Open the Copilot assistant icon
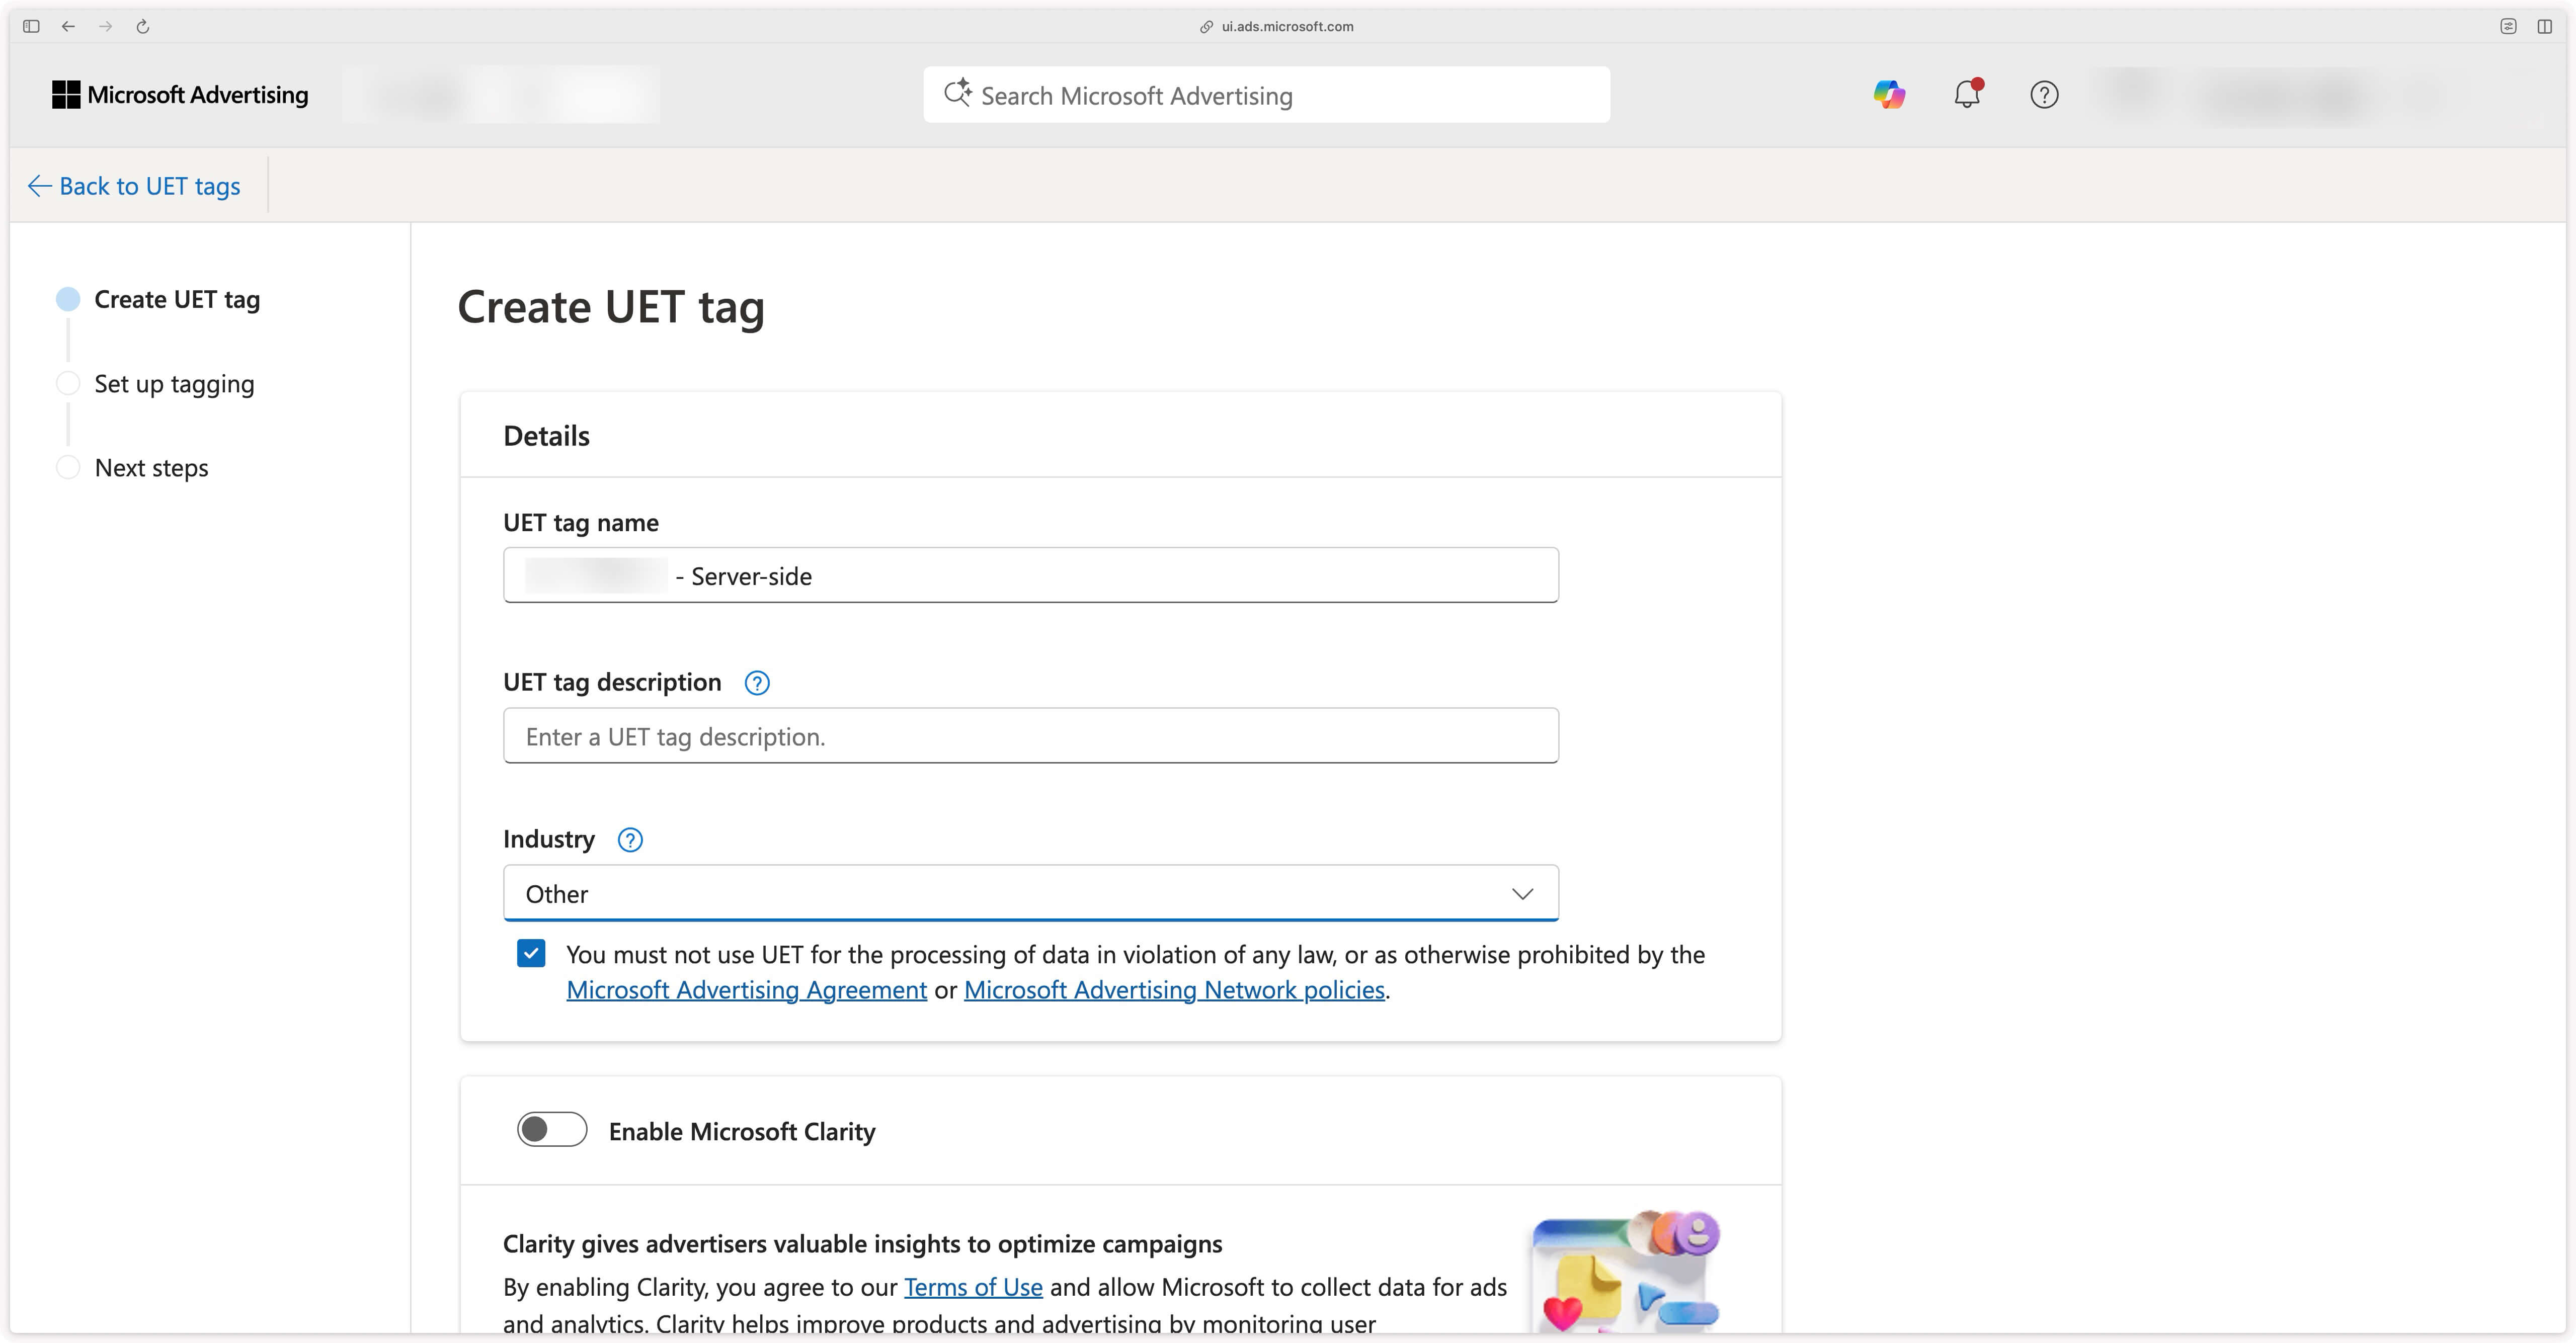The width and height of the screenshot is (2576, 1343). [x=1889, y=94]
